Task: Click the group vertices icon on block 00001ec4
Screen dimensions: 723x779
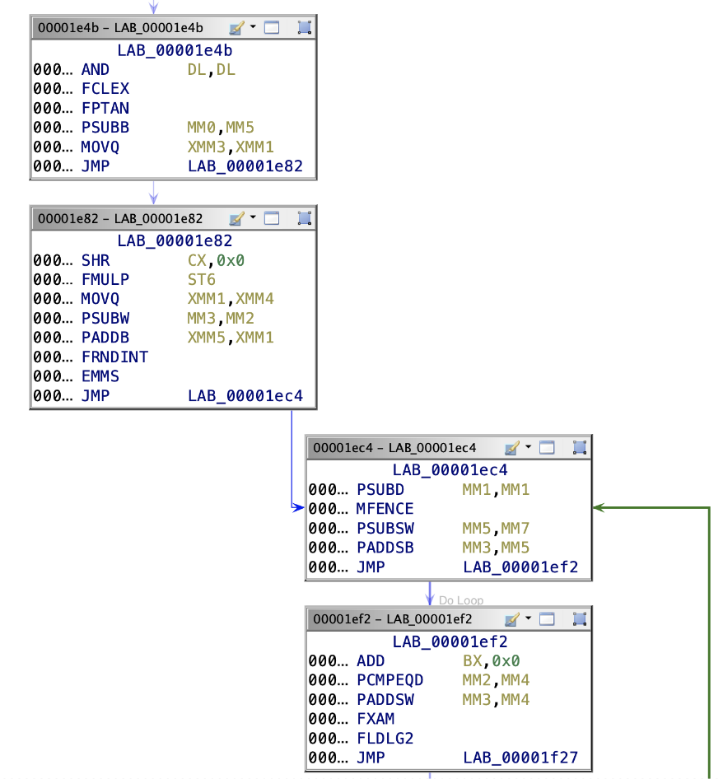Action: (x=580, y=448)
